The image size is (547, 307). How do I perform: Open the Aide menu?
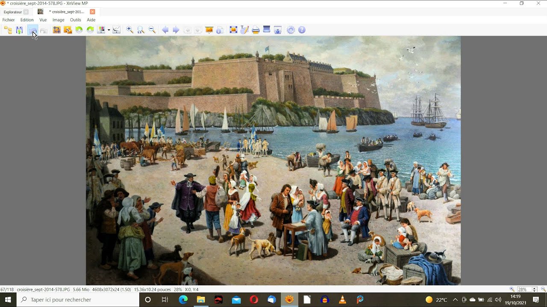[91, 20]
